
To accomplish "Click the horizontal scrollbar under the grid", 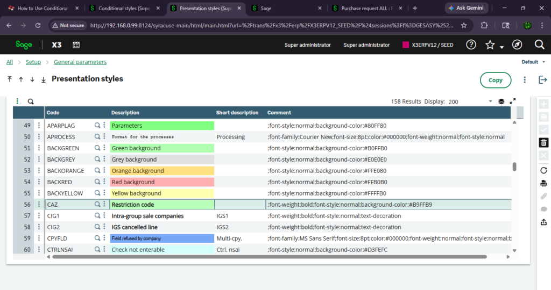I will click(x=269, y=257).
